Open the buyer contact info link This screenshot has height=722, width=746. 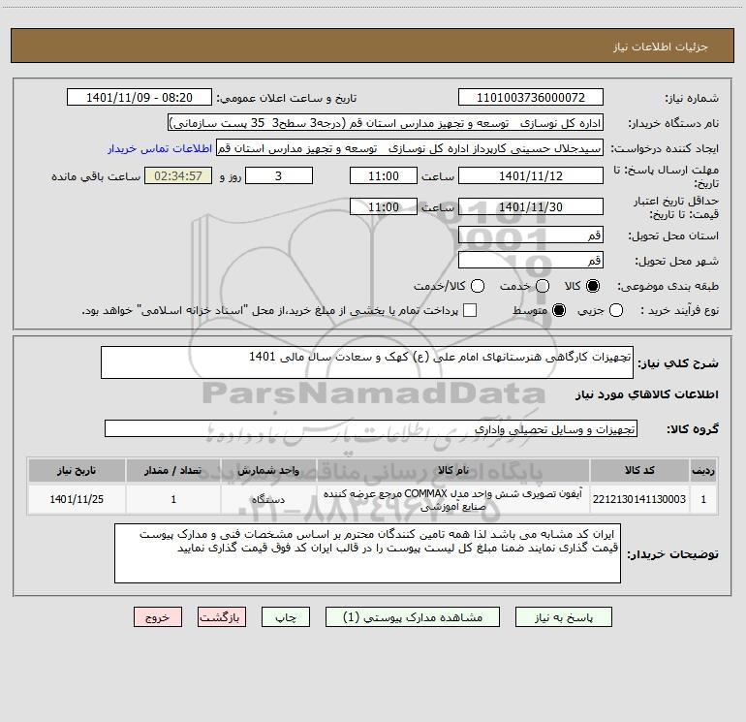tap(160, 148)
